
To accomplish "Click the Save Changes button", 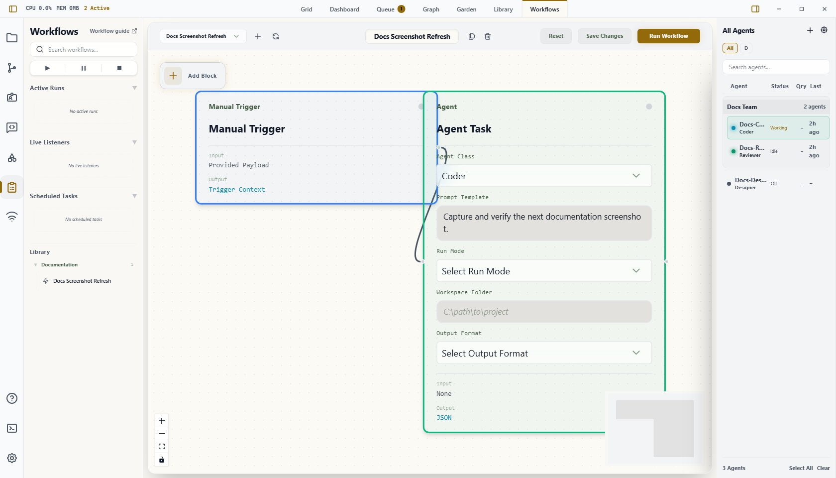I will [x=605, y=36].
